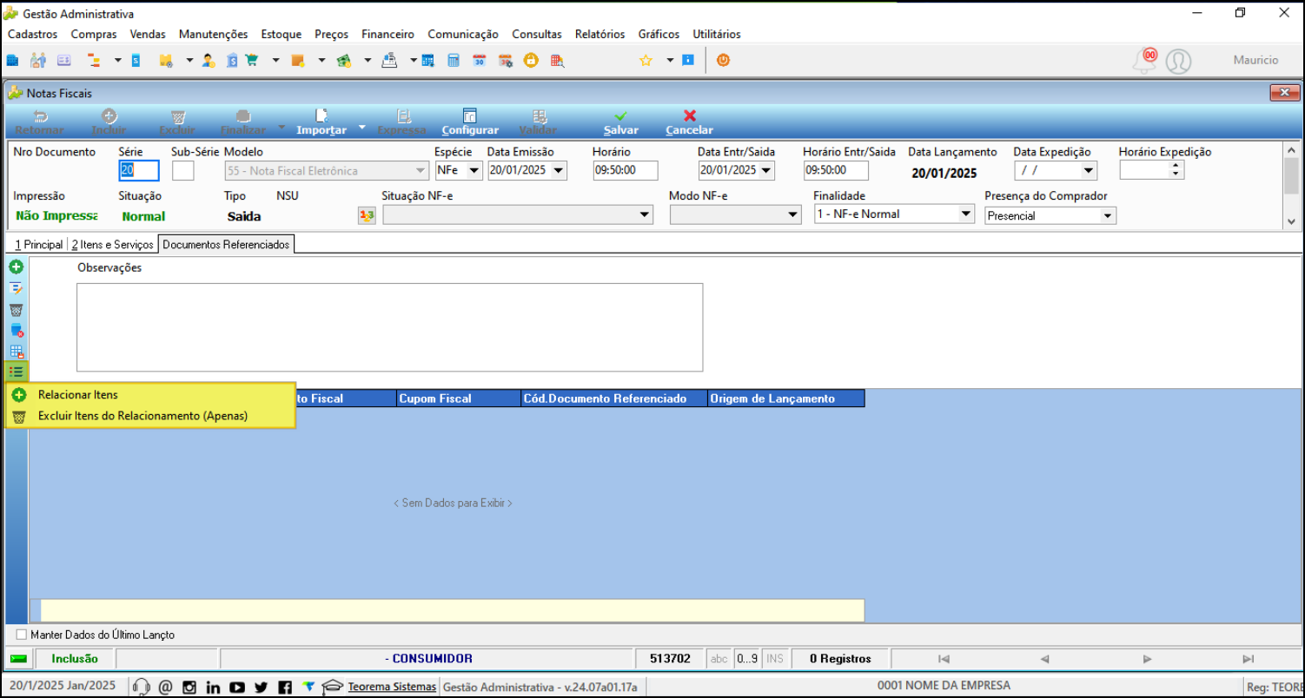1305x698 pixels.
Task: Click the yellow star favorites icon
Action: [646, 61]
